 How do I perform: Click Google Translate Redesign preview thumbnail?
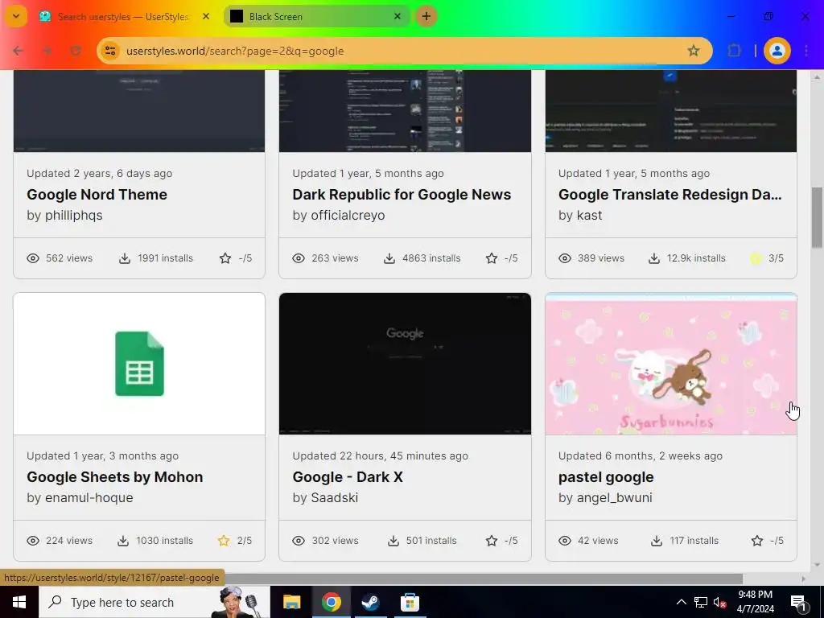671,111
